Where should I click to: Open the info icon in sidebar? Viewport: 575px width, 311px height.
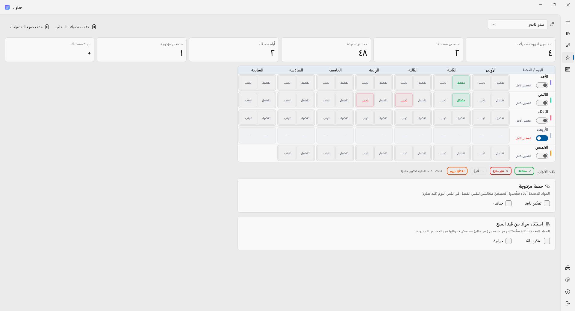pyautogui.click(x=568, y=292)
